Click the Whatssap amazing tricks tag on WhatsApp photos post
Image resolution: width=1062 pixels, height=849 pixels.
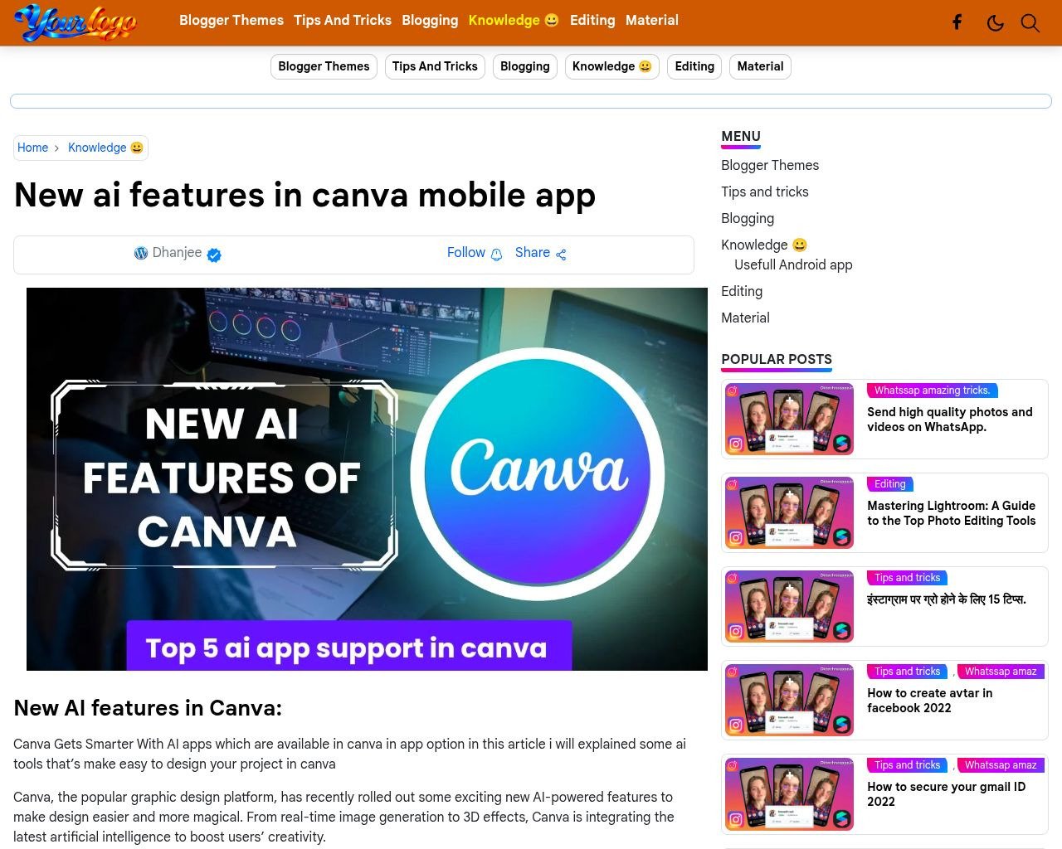point(933,391)
